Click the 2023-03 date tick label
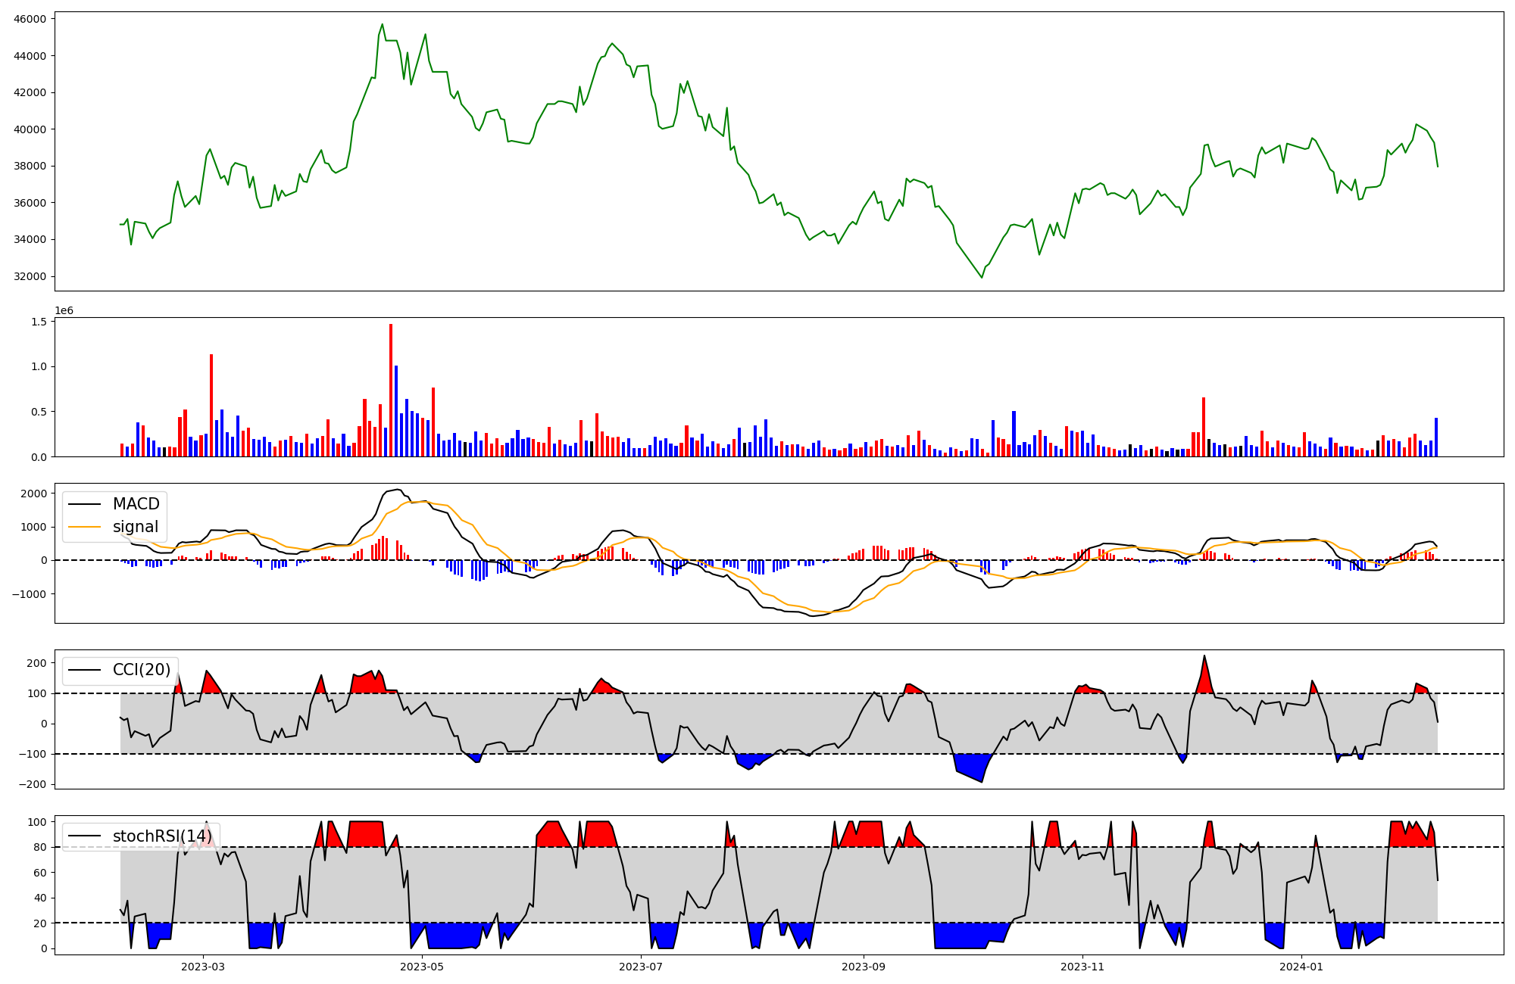 [203, 967]
